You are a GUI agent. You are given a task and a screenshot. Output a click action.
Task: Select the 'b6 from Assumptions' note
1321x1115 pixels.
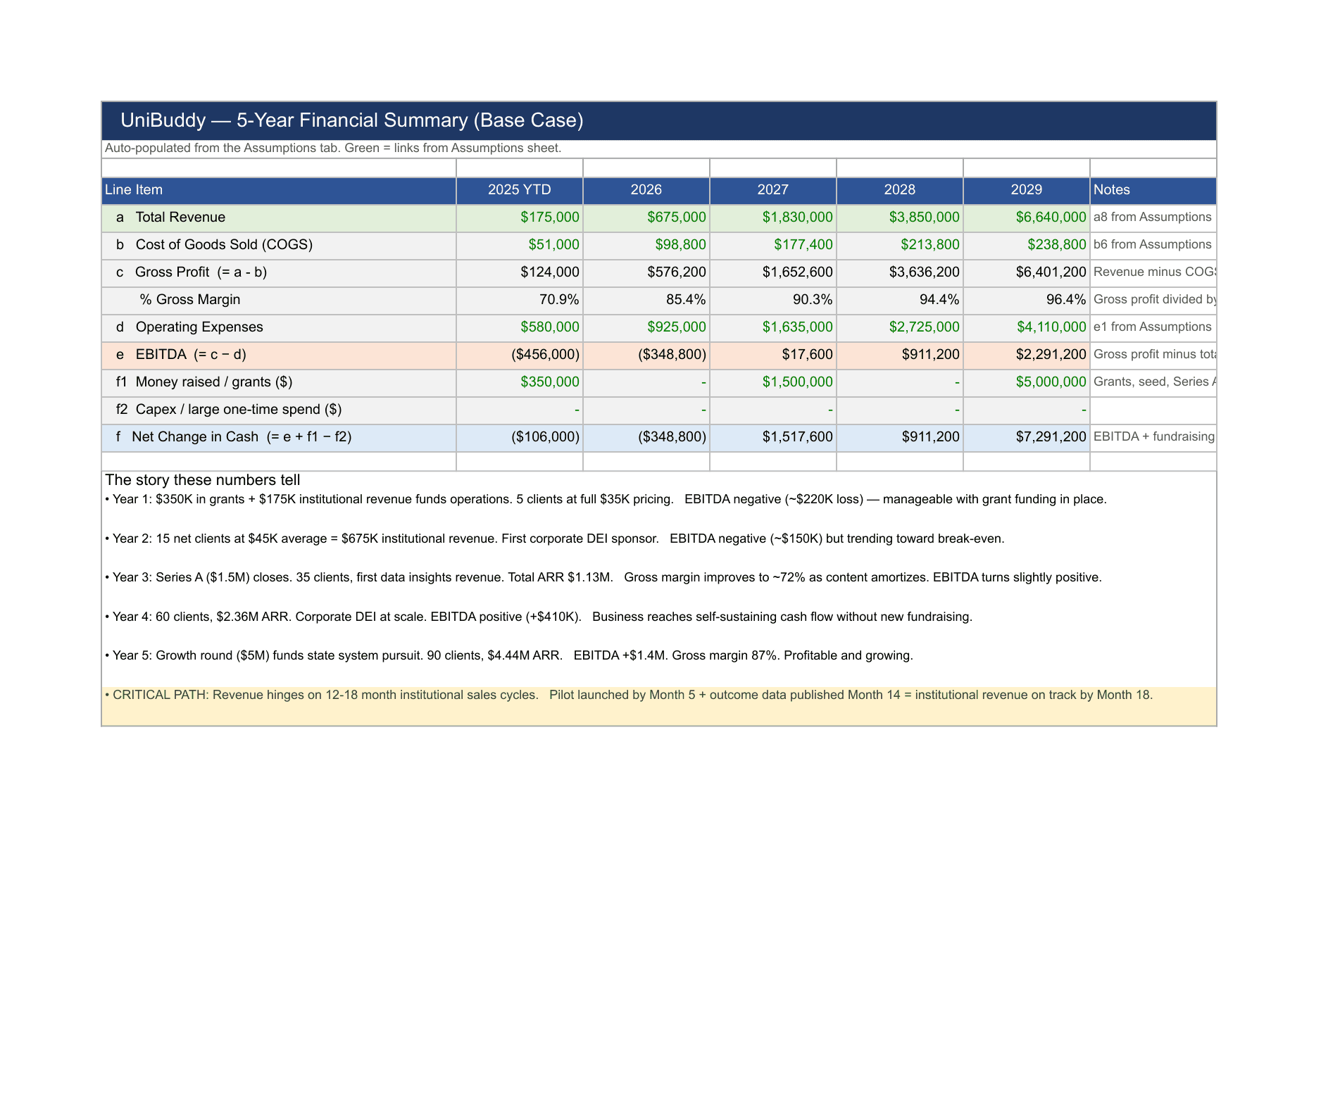coord(1153,245)
